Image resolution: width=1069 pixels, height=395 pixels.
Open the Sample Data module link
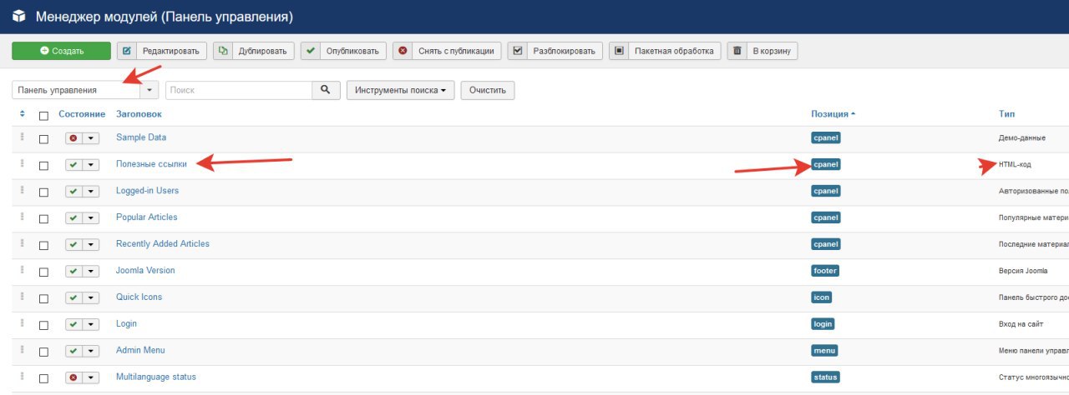click(x=141, y=137)
